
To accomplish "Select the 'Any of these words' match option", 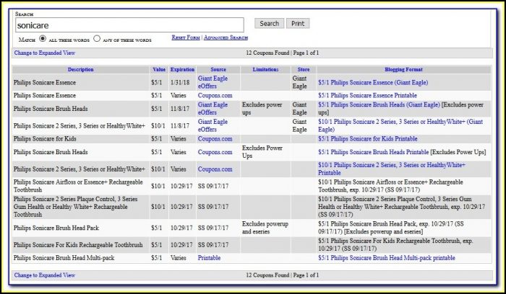I will [97, 38].
